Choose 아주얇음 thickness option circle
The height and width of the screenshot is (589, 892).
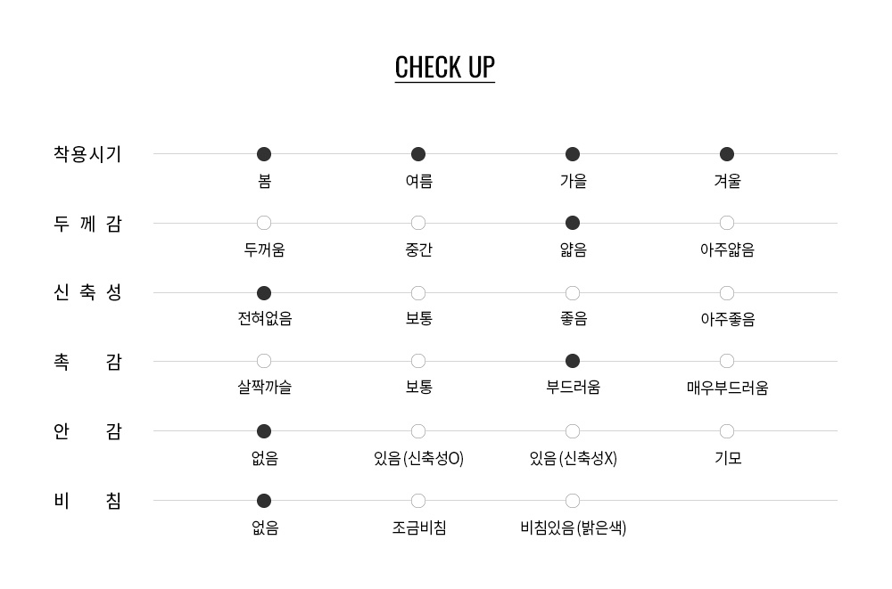click(x=727, y=223)
